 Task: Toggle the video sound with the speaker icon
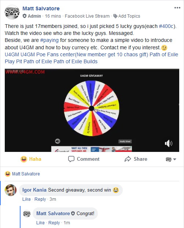pyautogui.click(x=169, y=143)
